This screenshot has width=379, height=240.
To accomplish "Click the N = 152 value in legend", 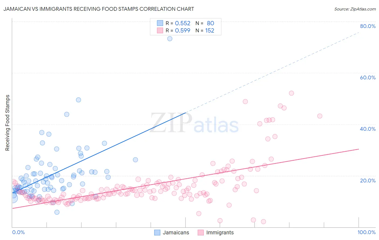I will [205, 30].
